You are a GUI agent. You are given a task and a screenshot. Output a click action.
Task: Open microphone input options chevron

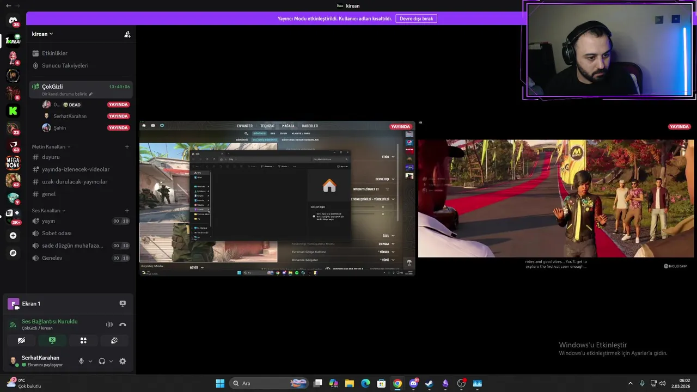point(90,361)
